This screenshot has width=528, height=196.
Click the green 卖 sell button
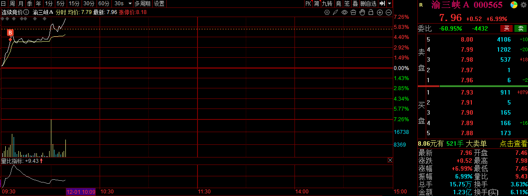(x=521, y=29)
